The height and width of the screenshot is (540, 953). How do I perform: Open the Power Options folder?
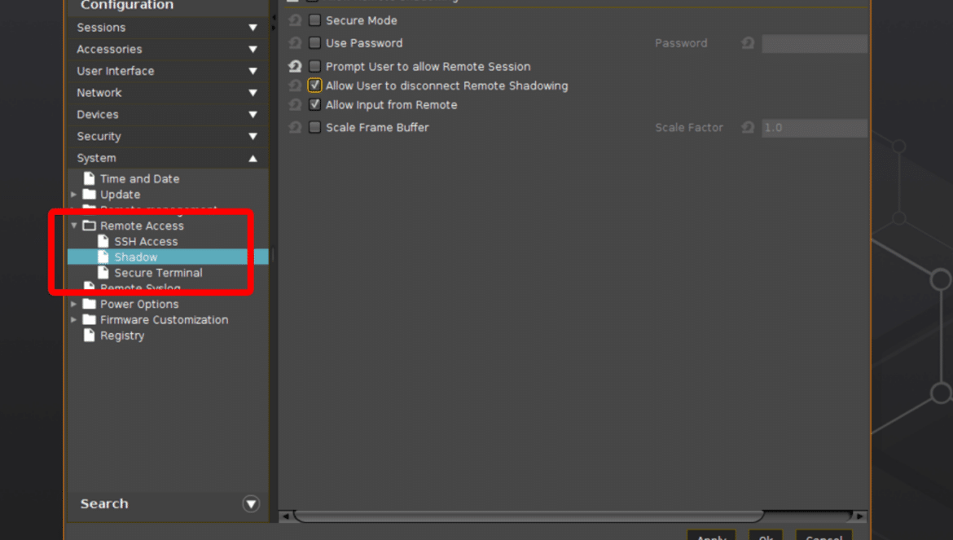tap(139, 304)
